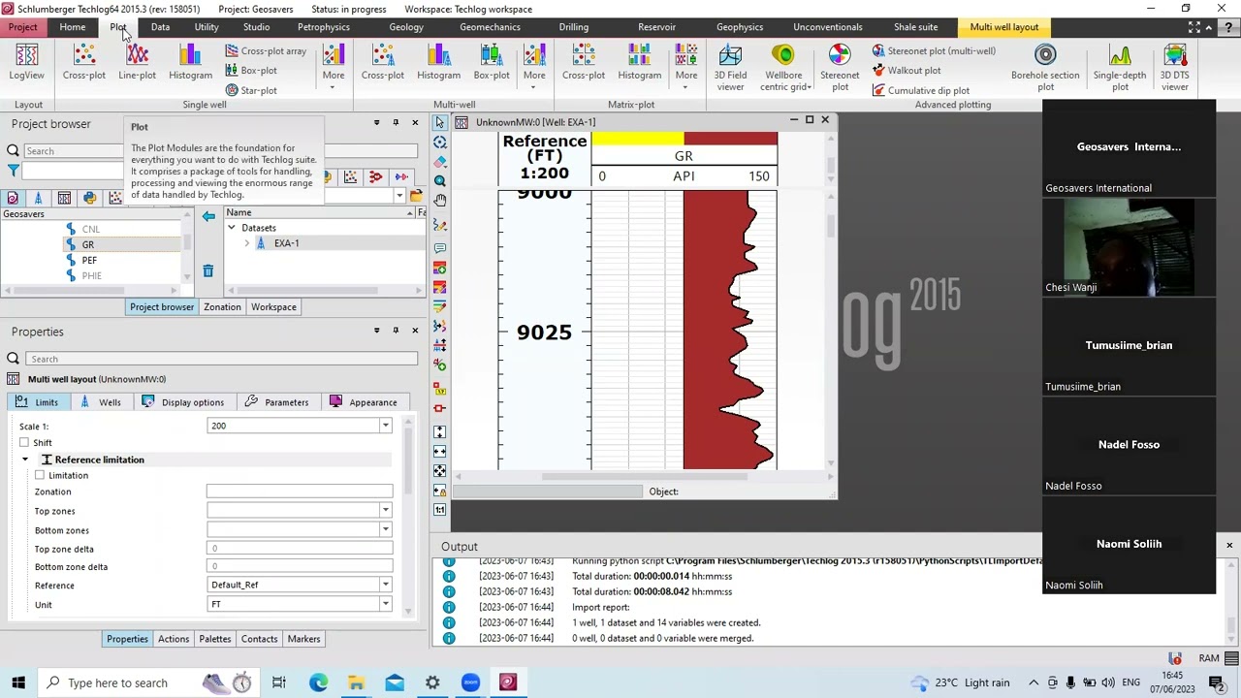This screenshot has width=1241, height=698.
Task: Open the Home ribbon tab
Action: click(73, 27)
